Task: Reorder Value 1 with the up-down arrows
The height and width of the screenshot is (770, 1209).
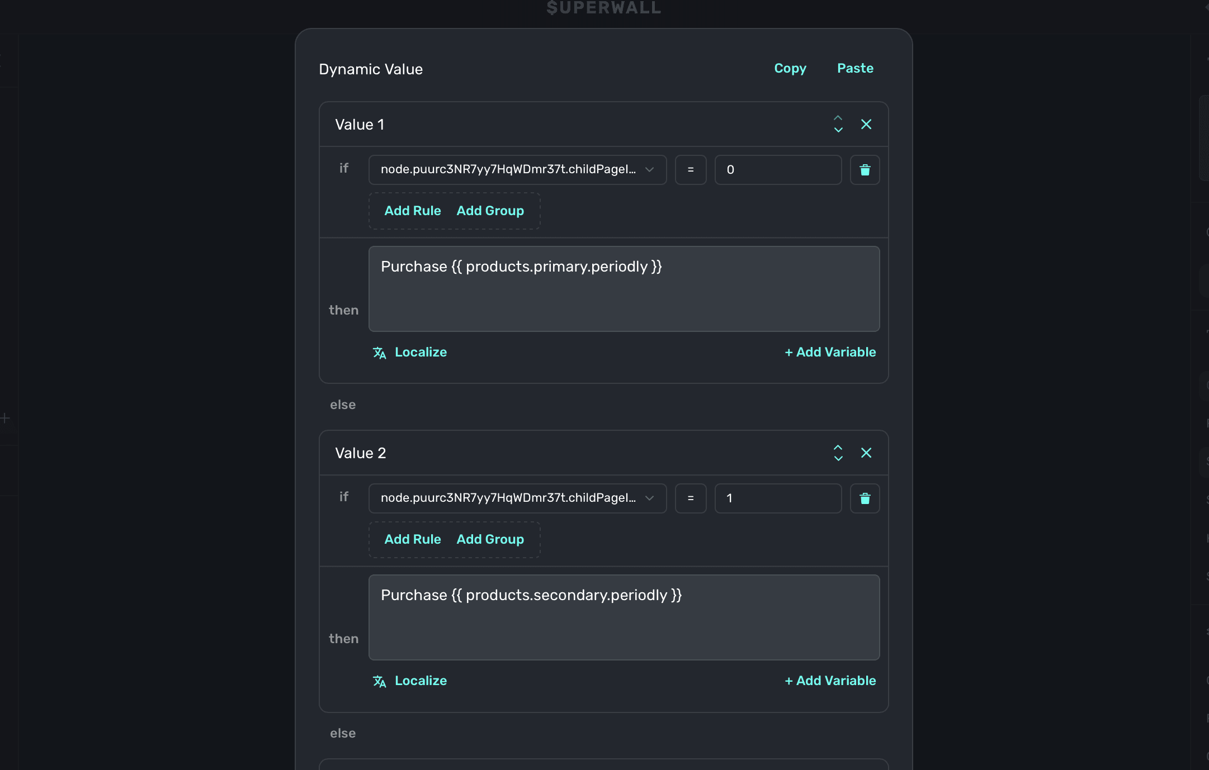Action: click(838, 124)
